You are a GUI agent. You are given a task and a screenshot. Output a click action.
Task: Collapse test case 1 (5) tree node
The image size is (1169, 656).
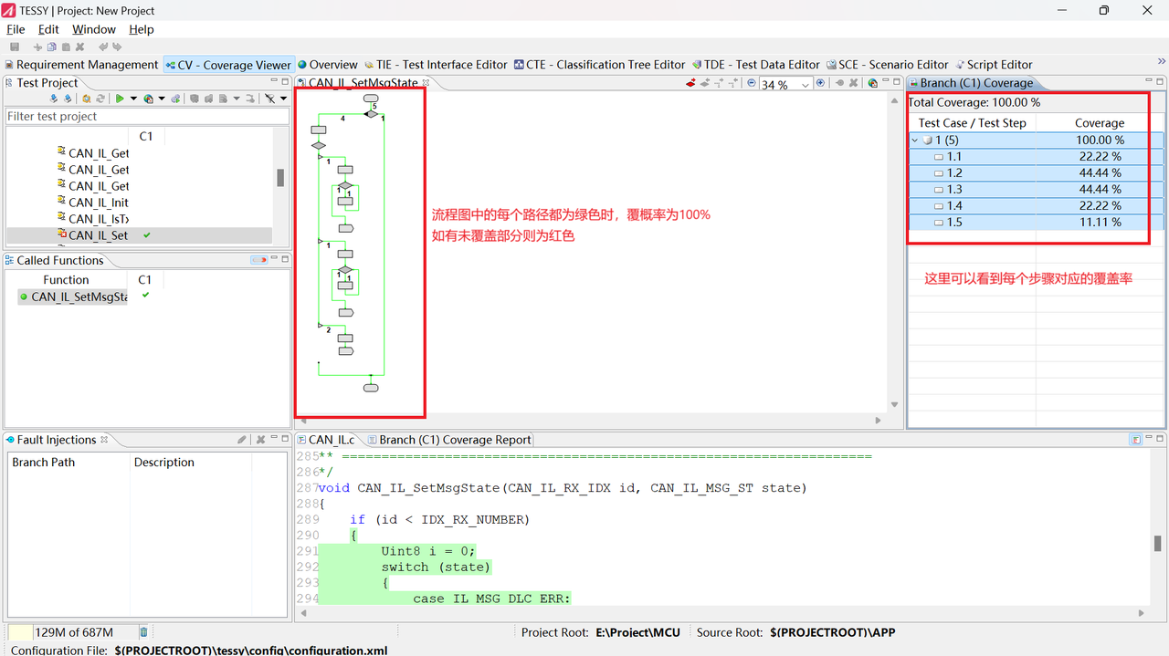coord(915,141)
